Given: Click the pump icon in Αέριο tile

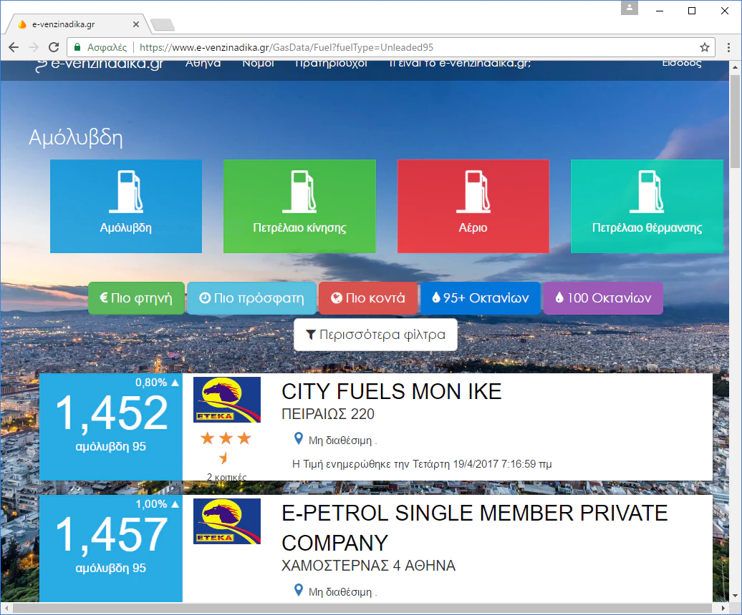Looking at the screenshot, I should (473, 192).
